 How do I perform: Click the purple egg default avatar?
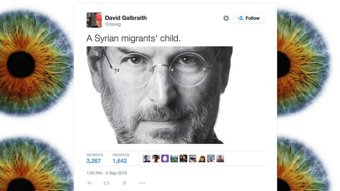(165, 159)
